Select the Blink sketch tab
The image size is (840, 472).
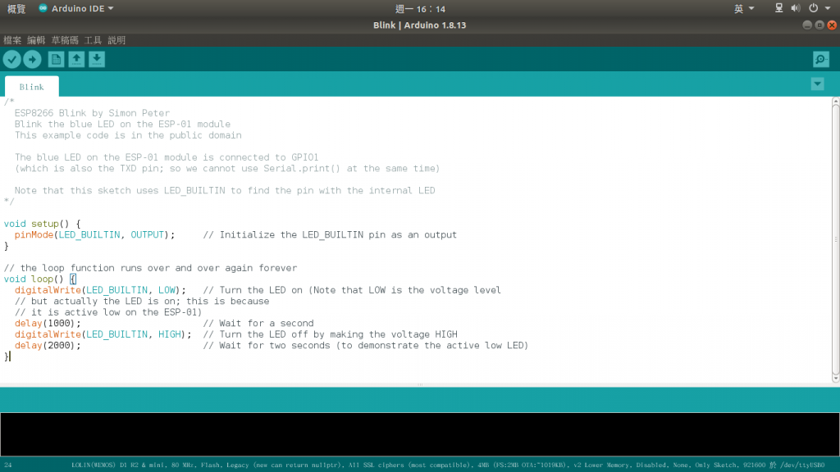coord(32,87)
